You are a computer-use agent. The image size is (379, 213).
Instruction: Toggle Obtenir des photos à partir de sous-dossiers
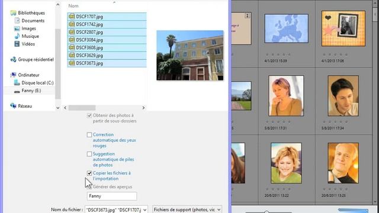[89, 115]
